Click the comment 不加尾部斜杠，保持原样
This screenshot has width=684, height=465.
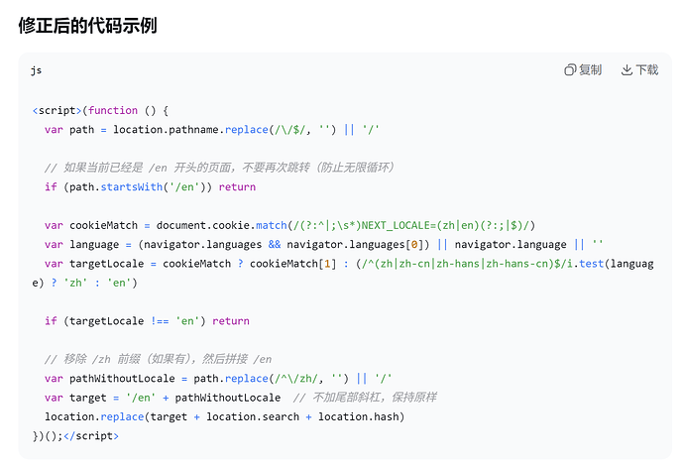click(x=365, y=398)
